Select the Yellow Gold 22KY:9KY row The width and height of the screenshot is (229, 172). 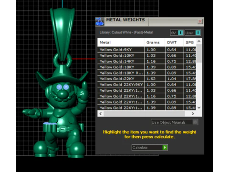pos(147,85)
